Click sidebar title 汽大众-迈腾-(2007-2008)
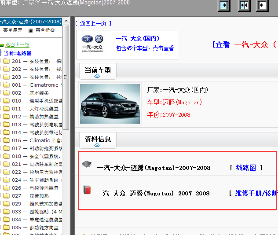278x235 pixels. (31, 22)
